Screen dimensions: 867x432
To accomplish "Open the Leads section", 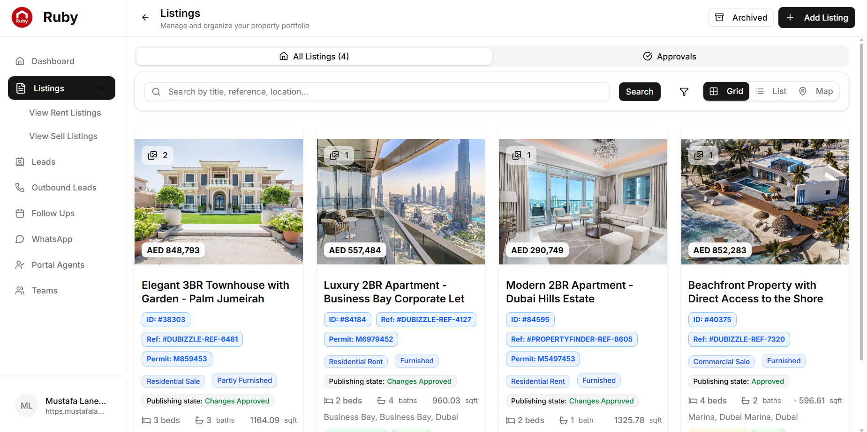I will [43, 161].
